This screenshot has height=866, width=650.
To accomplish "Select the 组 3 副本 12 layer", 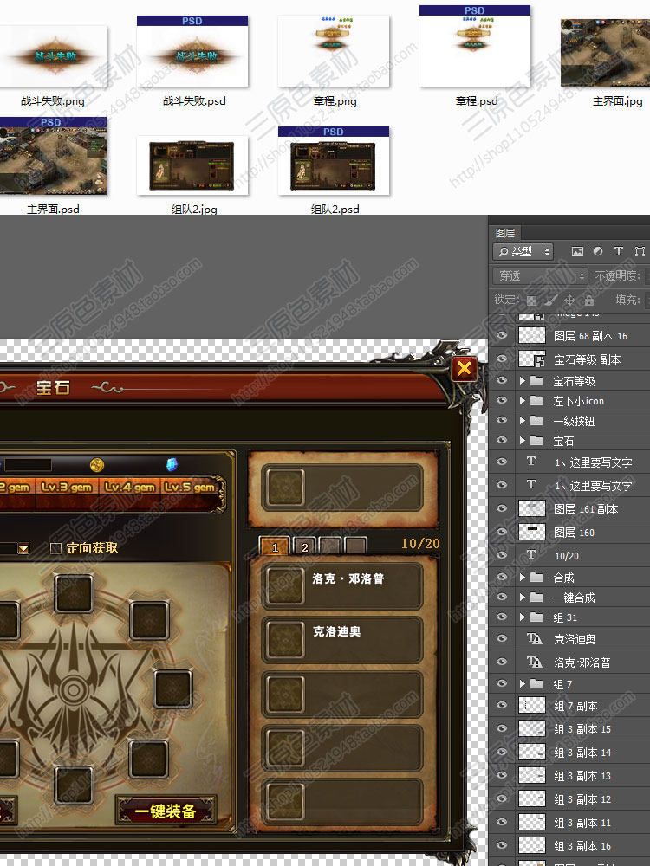I will (569, 798).
